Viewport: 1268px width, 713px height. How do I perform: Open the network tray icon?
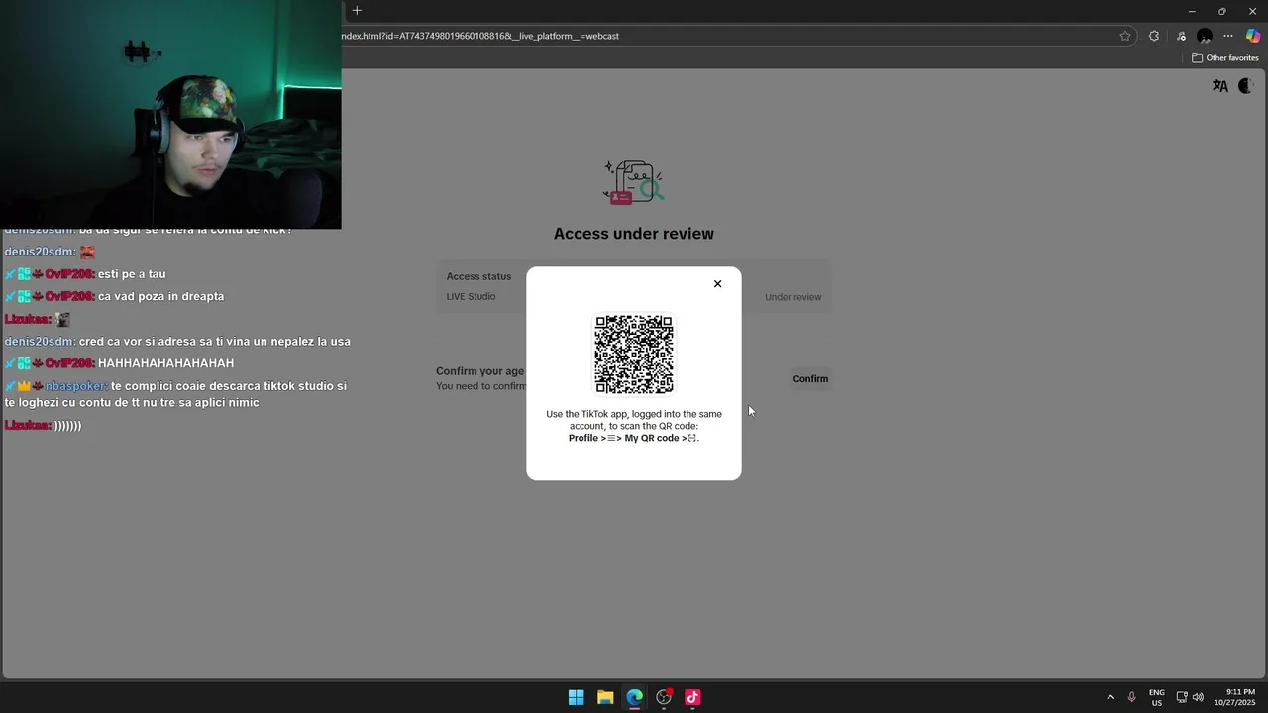(x=1182, y=697)
